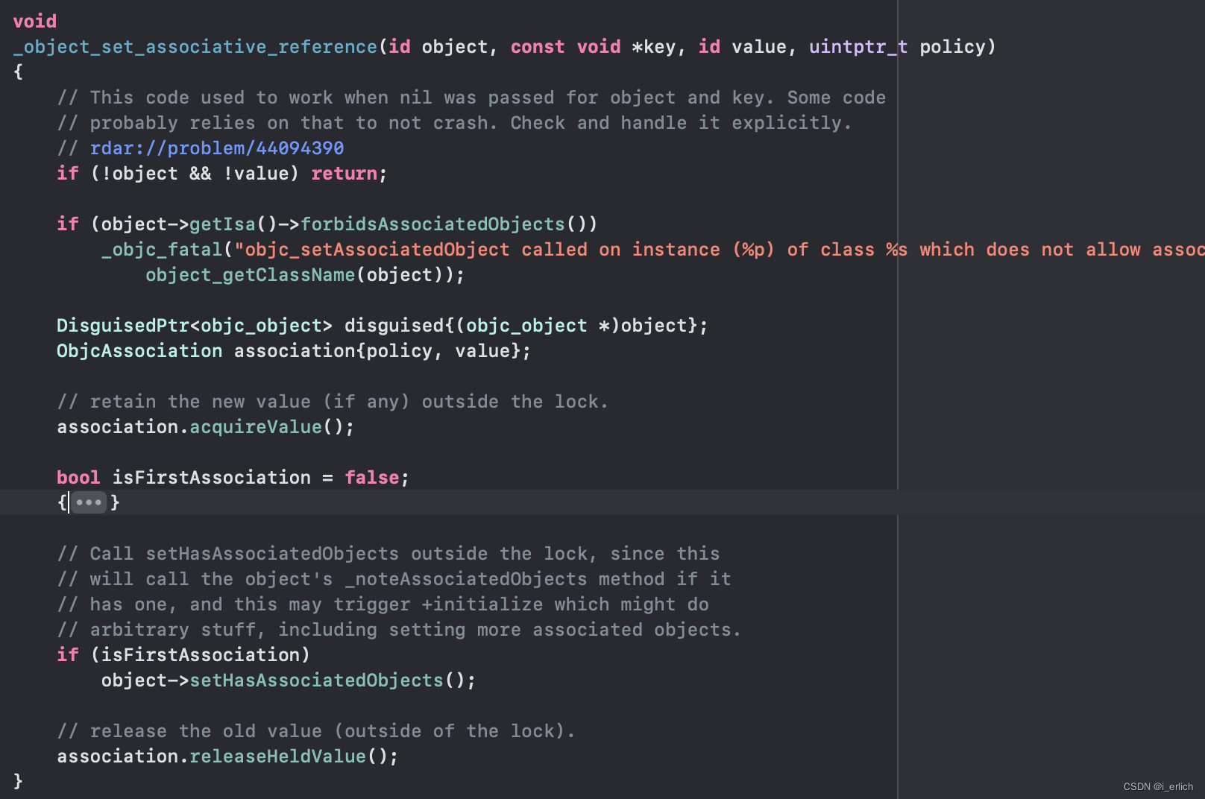1205x799 pixels.
Task: Click the 'const' keyword in parameters
Action: 538,47
